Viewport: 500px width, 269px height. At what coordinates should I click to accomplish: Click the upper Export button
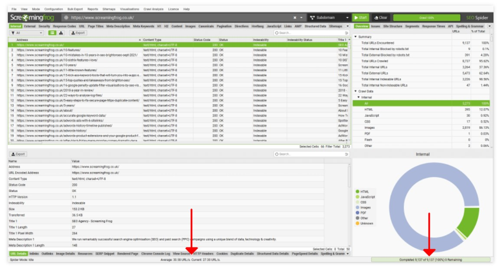click(x=78, y=33)
